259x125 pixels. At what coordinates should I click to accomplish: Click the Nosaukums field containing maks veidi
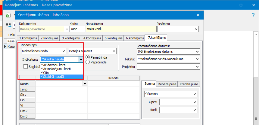point(121,29)
